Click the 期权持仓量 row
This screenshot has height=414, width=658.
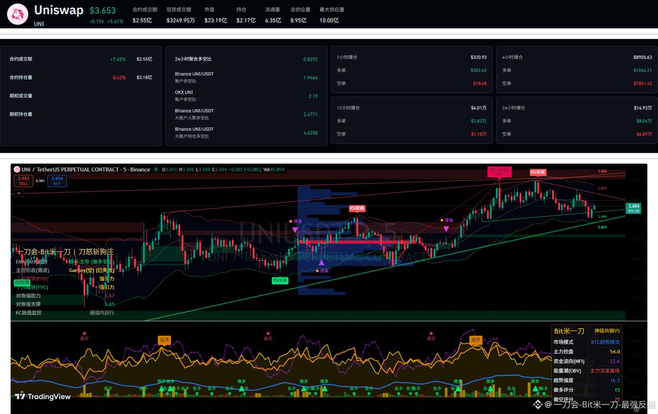[x=81, y=114]
